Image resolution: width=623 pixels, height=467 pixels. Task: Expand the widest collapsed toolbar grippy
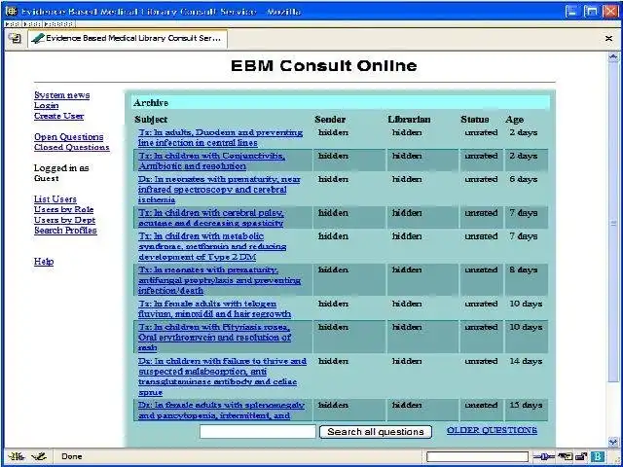[58, 23]
